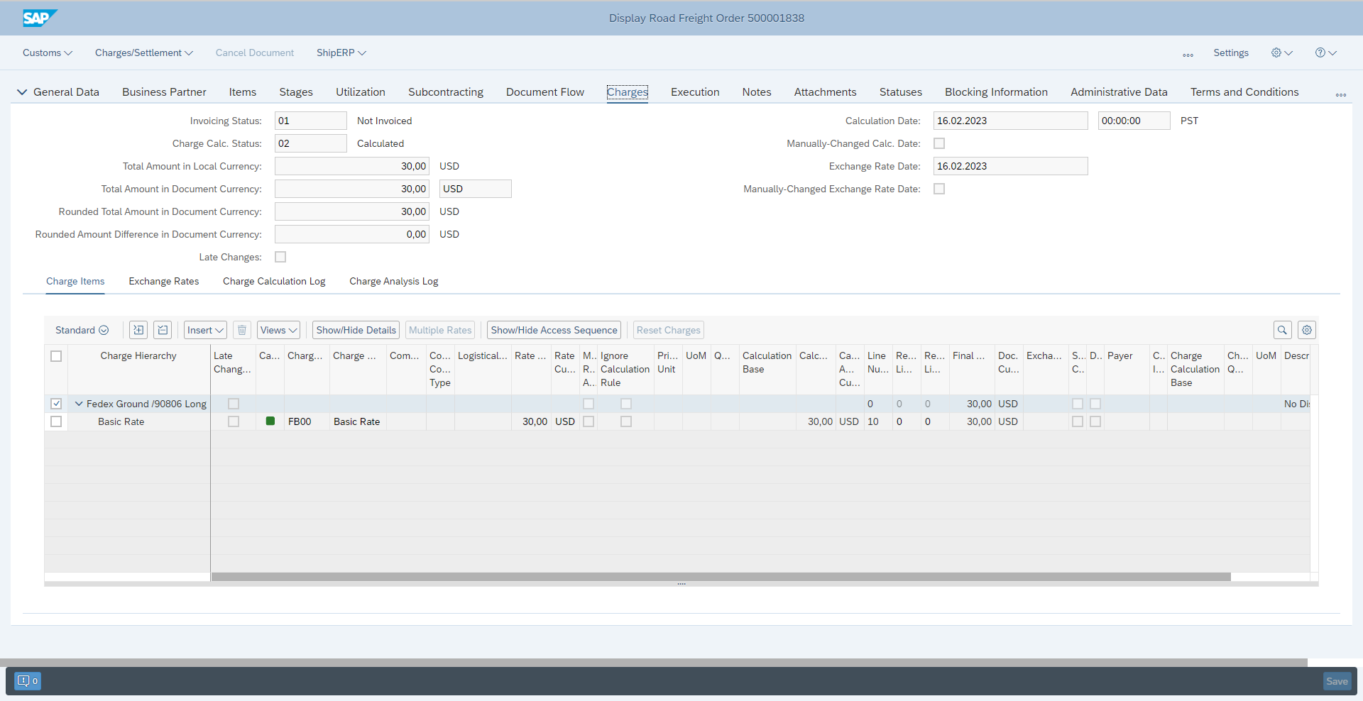
Task: Click the Invoicing Status field
Action: (310, 121)
